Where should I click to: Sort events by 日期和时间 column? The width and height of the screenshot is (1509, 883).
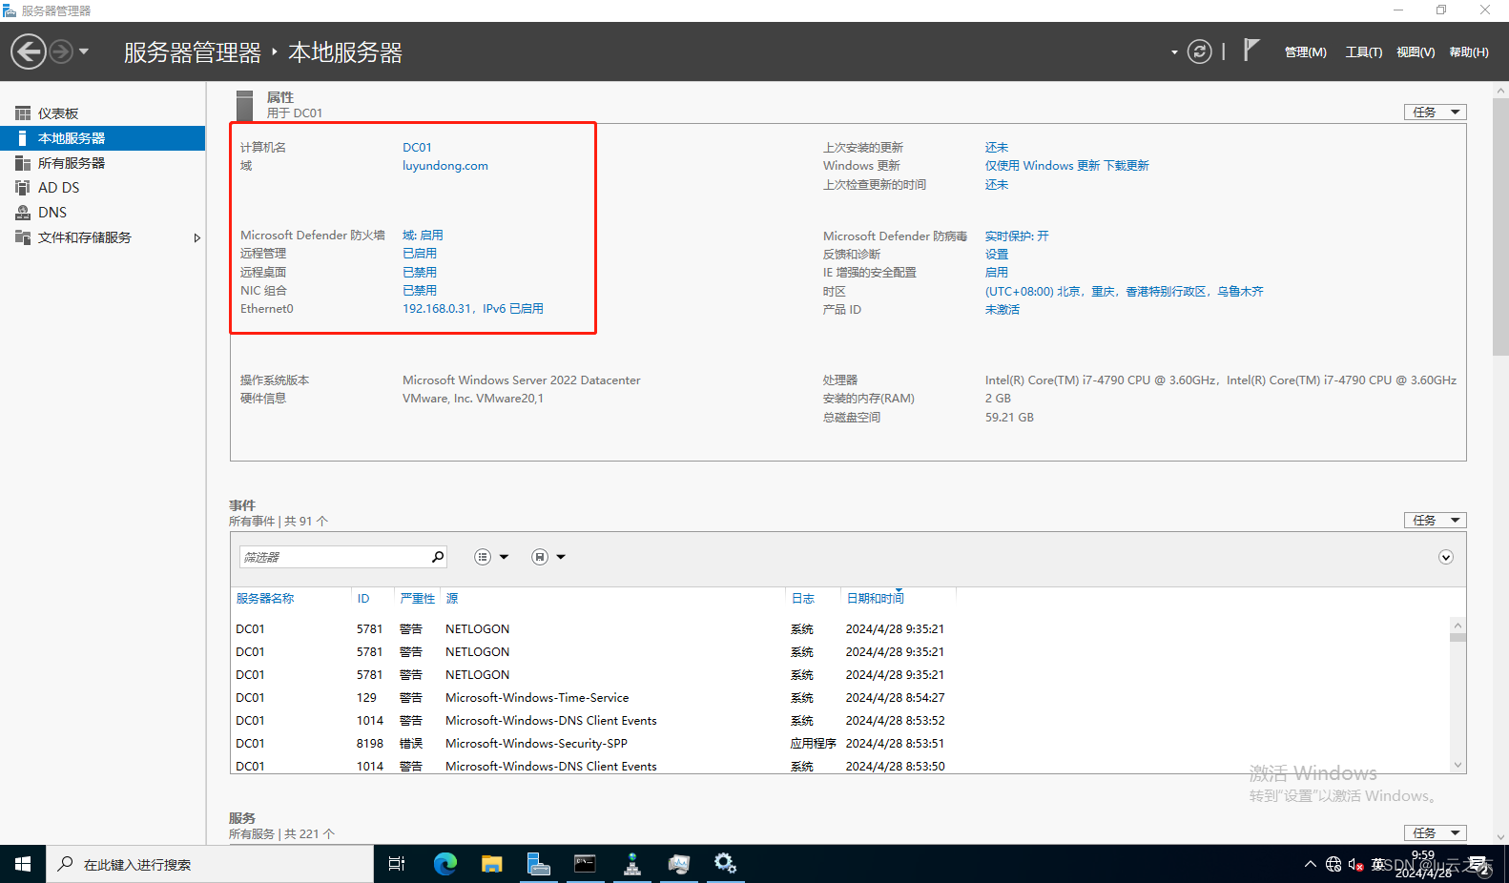tap(876, 599)
